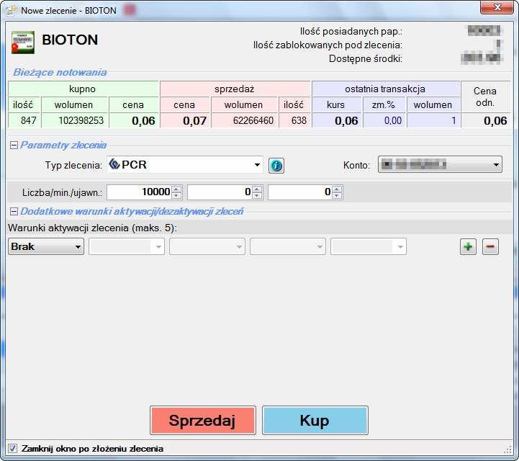Increase the ujawn. disclosed quantity spinner
519x461 pixels.
click(337, 189)
